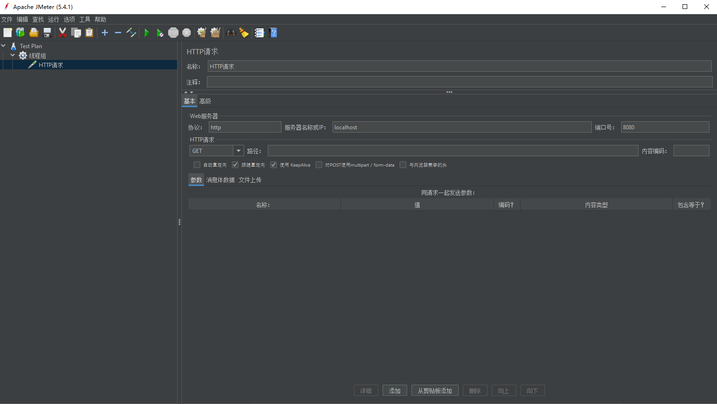Image resolution: width=717 pixels, height=404 pixels.
Task: Click the 端口号 field showing 8080
Action: [x=665, y=127]
